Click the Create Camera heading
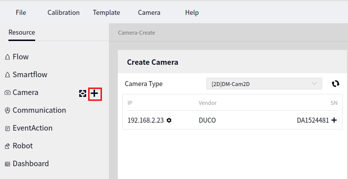 (x=152, y=62)
